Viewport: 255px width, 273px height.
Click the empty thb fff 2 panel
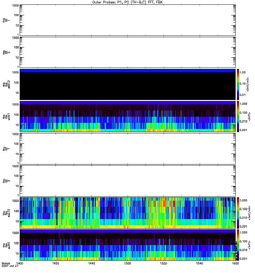click(x=128, y=52)
